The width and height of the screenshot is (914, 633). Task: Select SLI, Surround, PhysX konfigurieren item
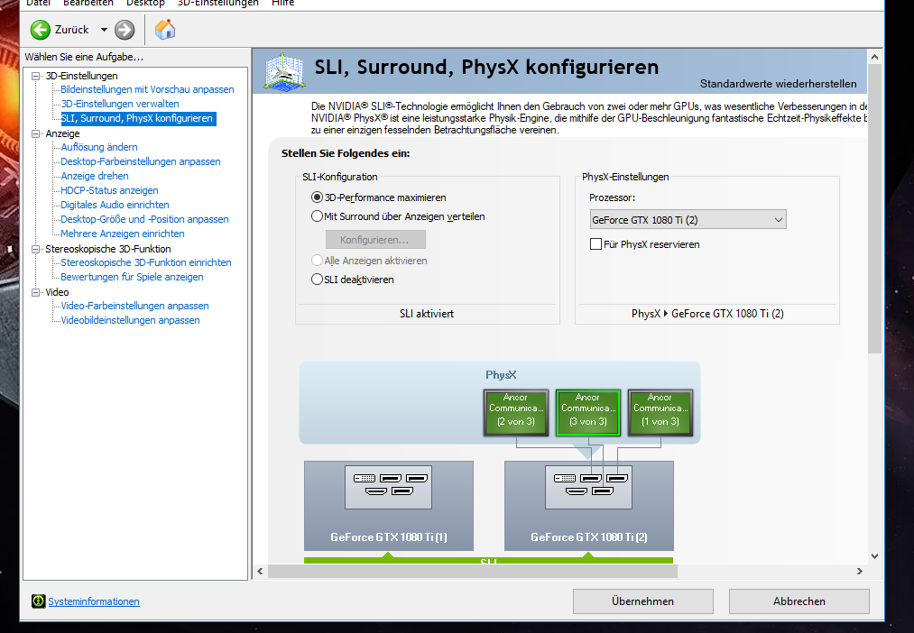137,118
